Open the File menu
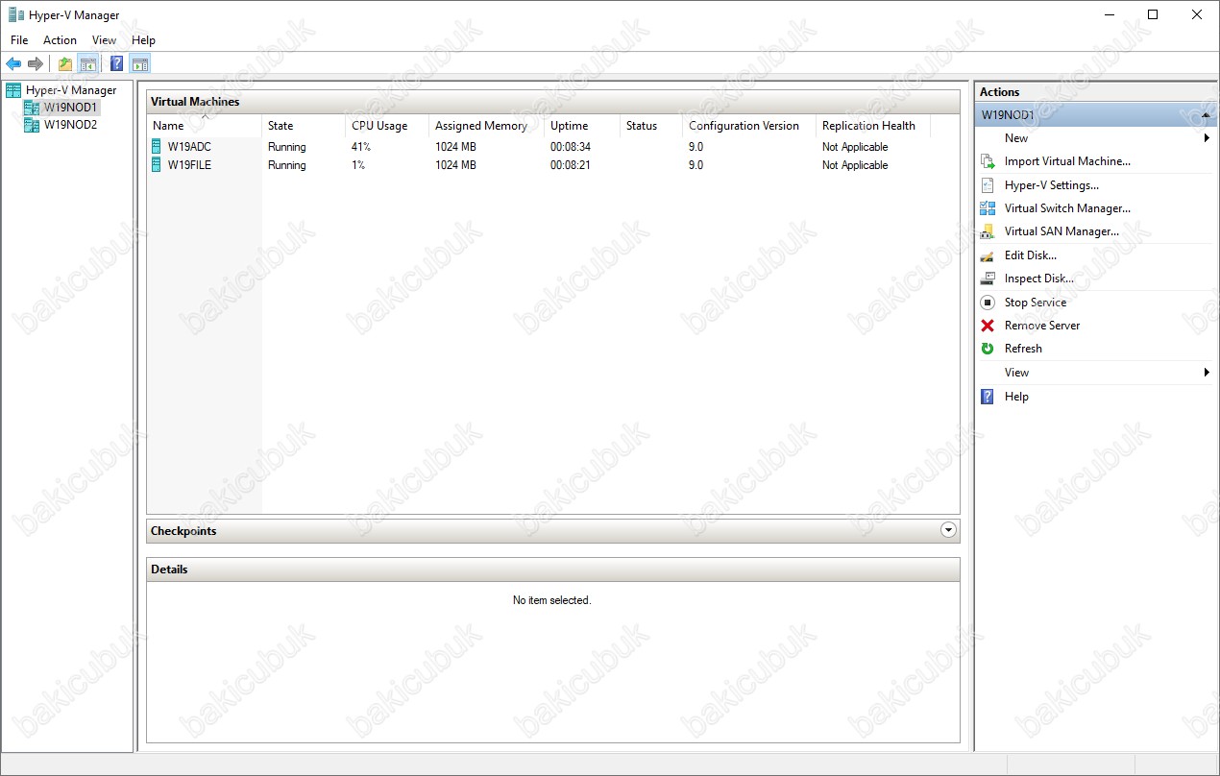The width and height of the screenshot is (1220, 776). 19,40
